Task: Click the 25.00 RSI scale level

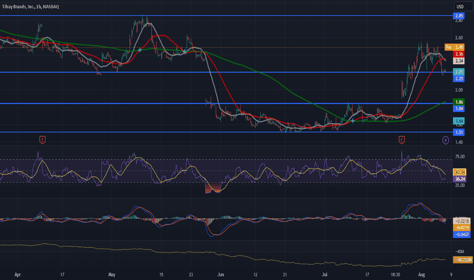Action: pyautogui.click(x=460, y=185)
